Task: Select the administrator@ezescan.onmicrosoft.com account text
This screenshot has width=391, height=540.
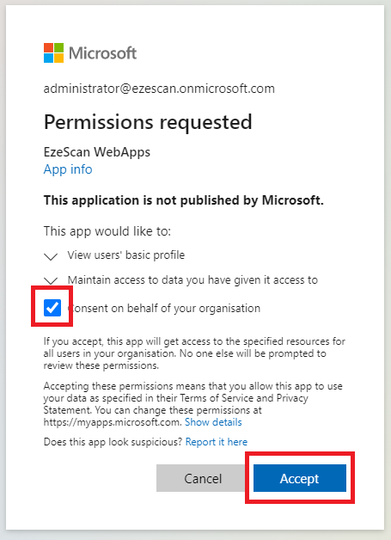Action: [x=159, y=89]
